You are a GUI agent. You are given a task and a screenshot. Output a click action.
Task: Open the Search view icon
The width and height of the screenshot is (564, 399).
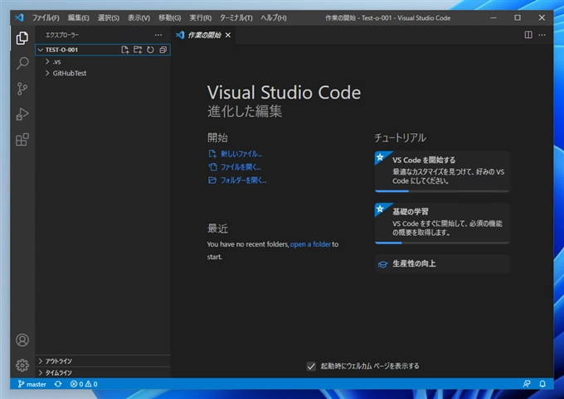22,63
